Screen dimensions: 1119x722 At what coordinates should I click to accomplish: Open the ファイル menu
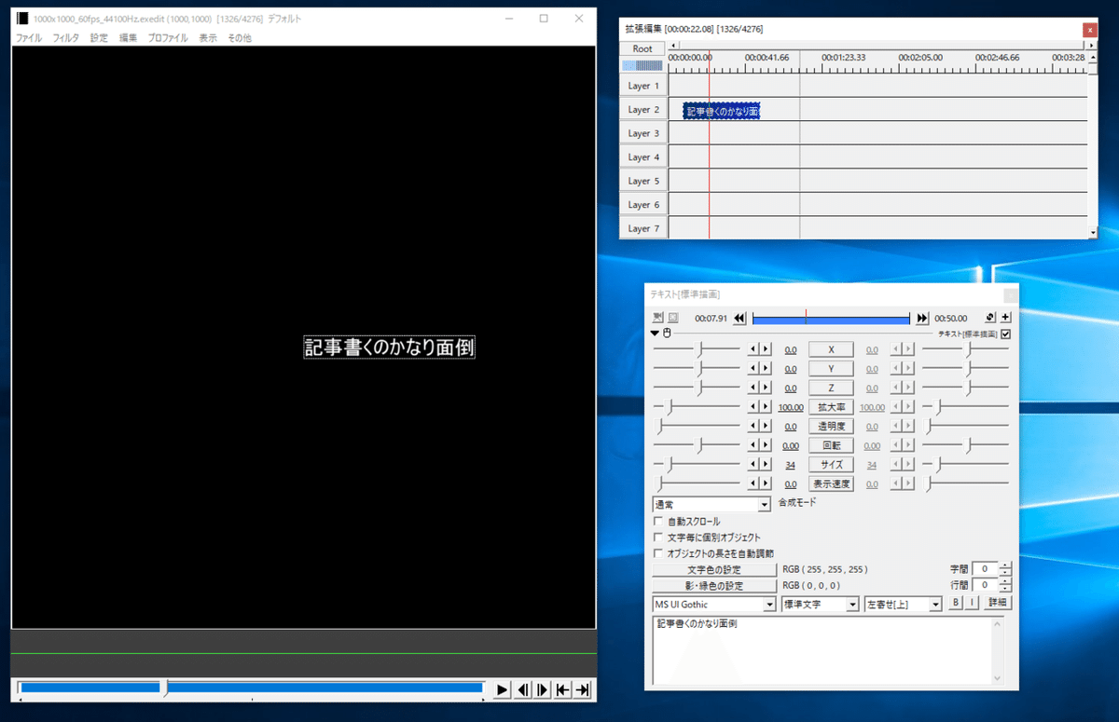pos(29,38)
